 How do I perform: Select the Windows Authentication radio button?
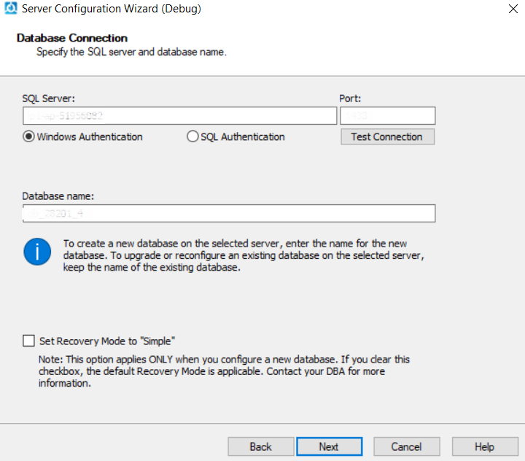pos(29,136)
